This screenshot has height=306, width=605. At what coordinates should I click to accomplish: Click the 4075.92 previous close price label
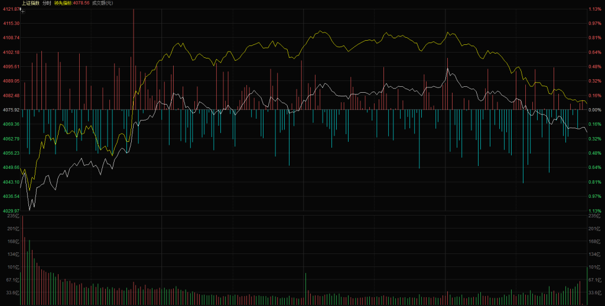11,110
